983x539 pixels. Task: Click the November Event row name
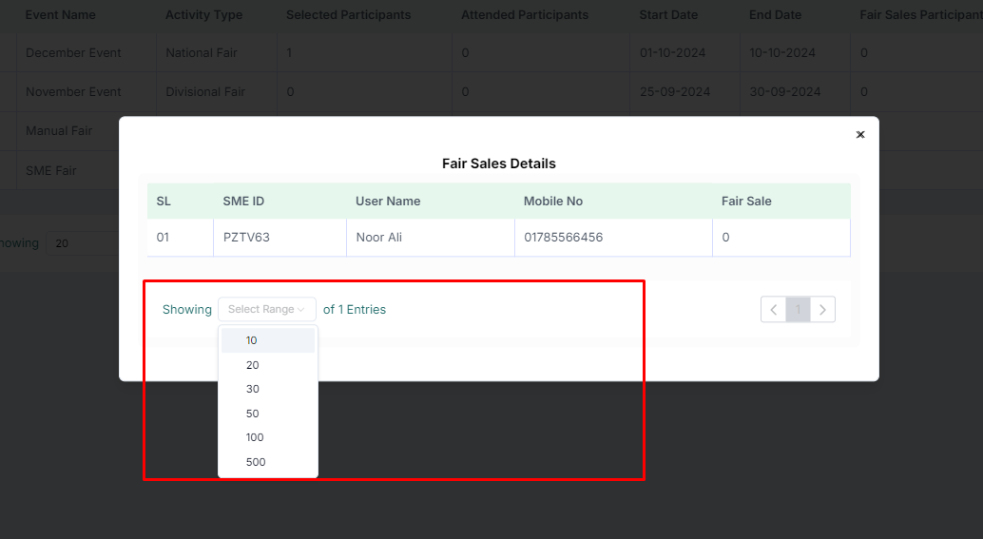pos(73,91)
